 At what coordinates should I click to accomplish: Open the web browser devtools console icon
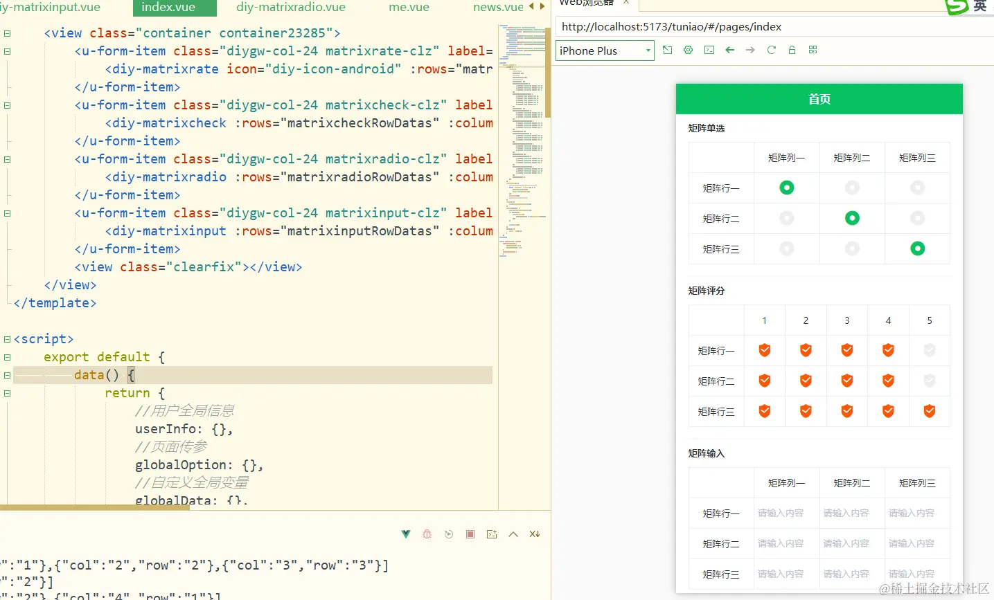(709, 50)
